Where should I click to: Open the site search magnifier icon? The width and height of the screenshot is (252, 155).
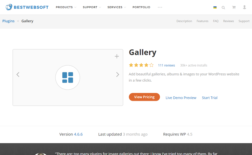[x=223, y=7]
